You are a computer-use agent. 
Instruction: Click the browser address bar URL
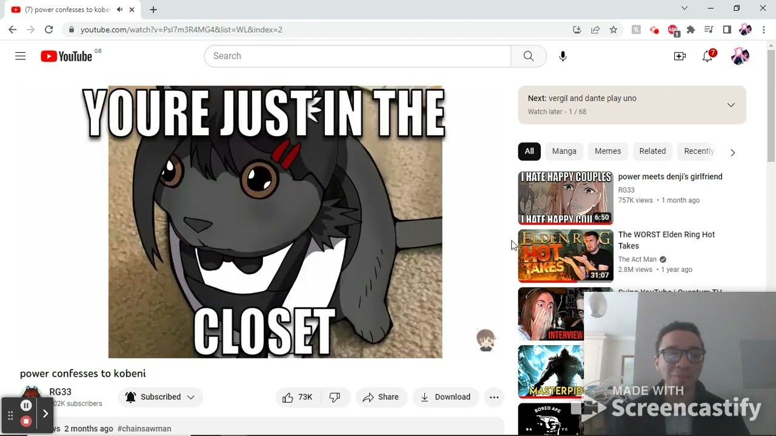coord(181,30)
